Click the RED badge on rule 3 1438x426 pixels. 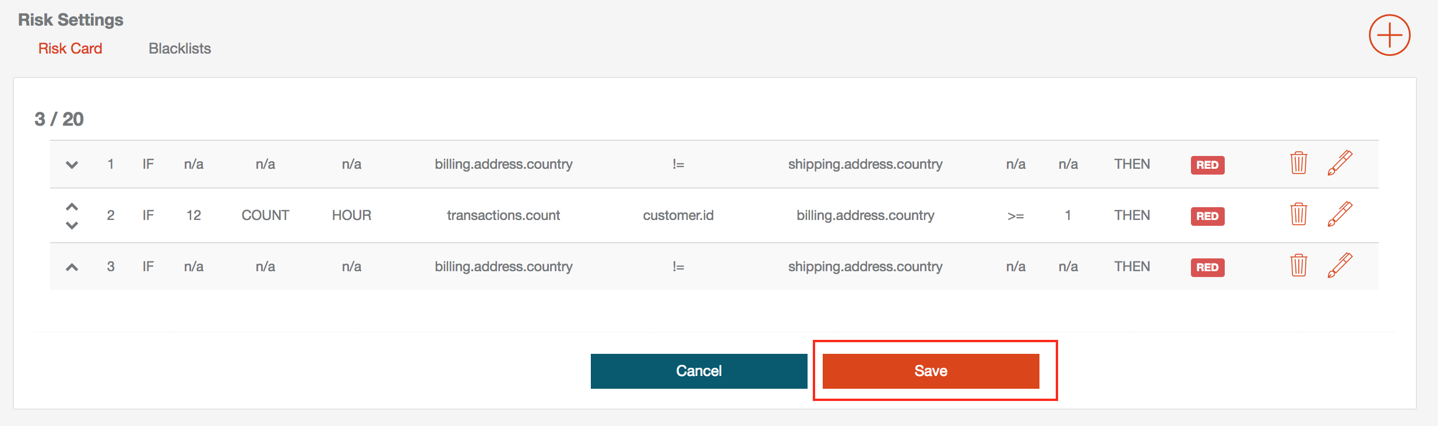(1207, 267)
